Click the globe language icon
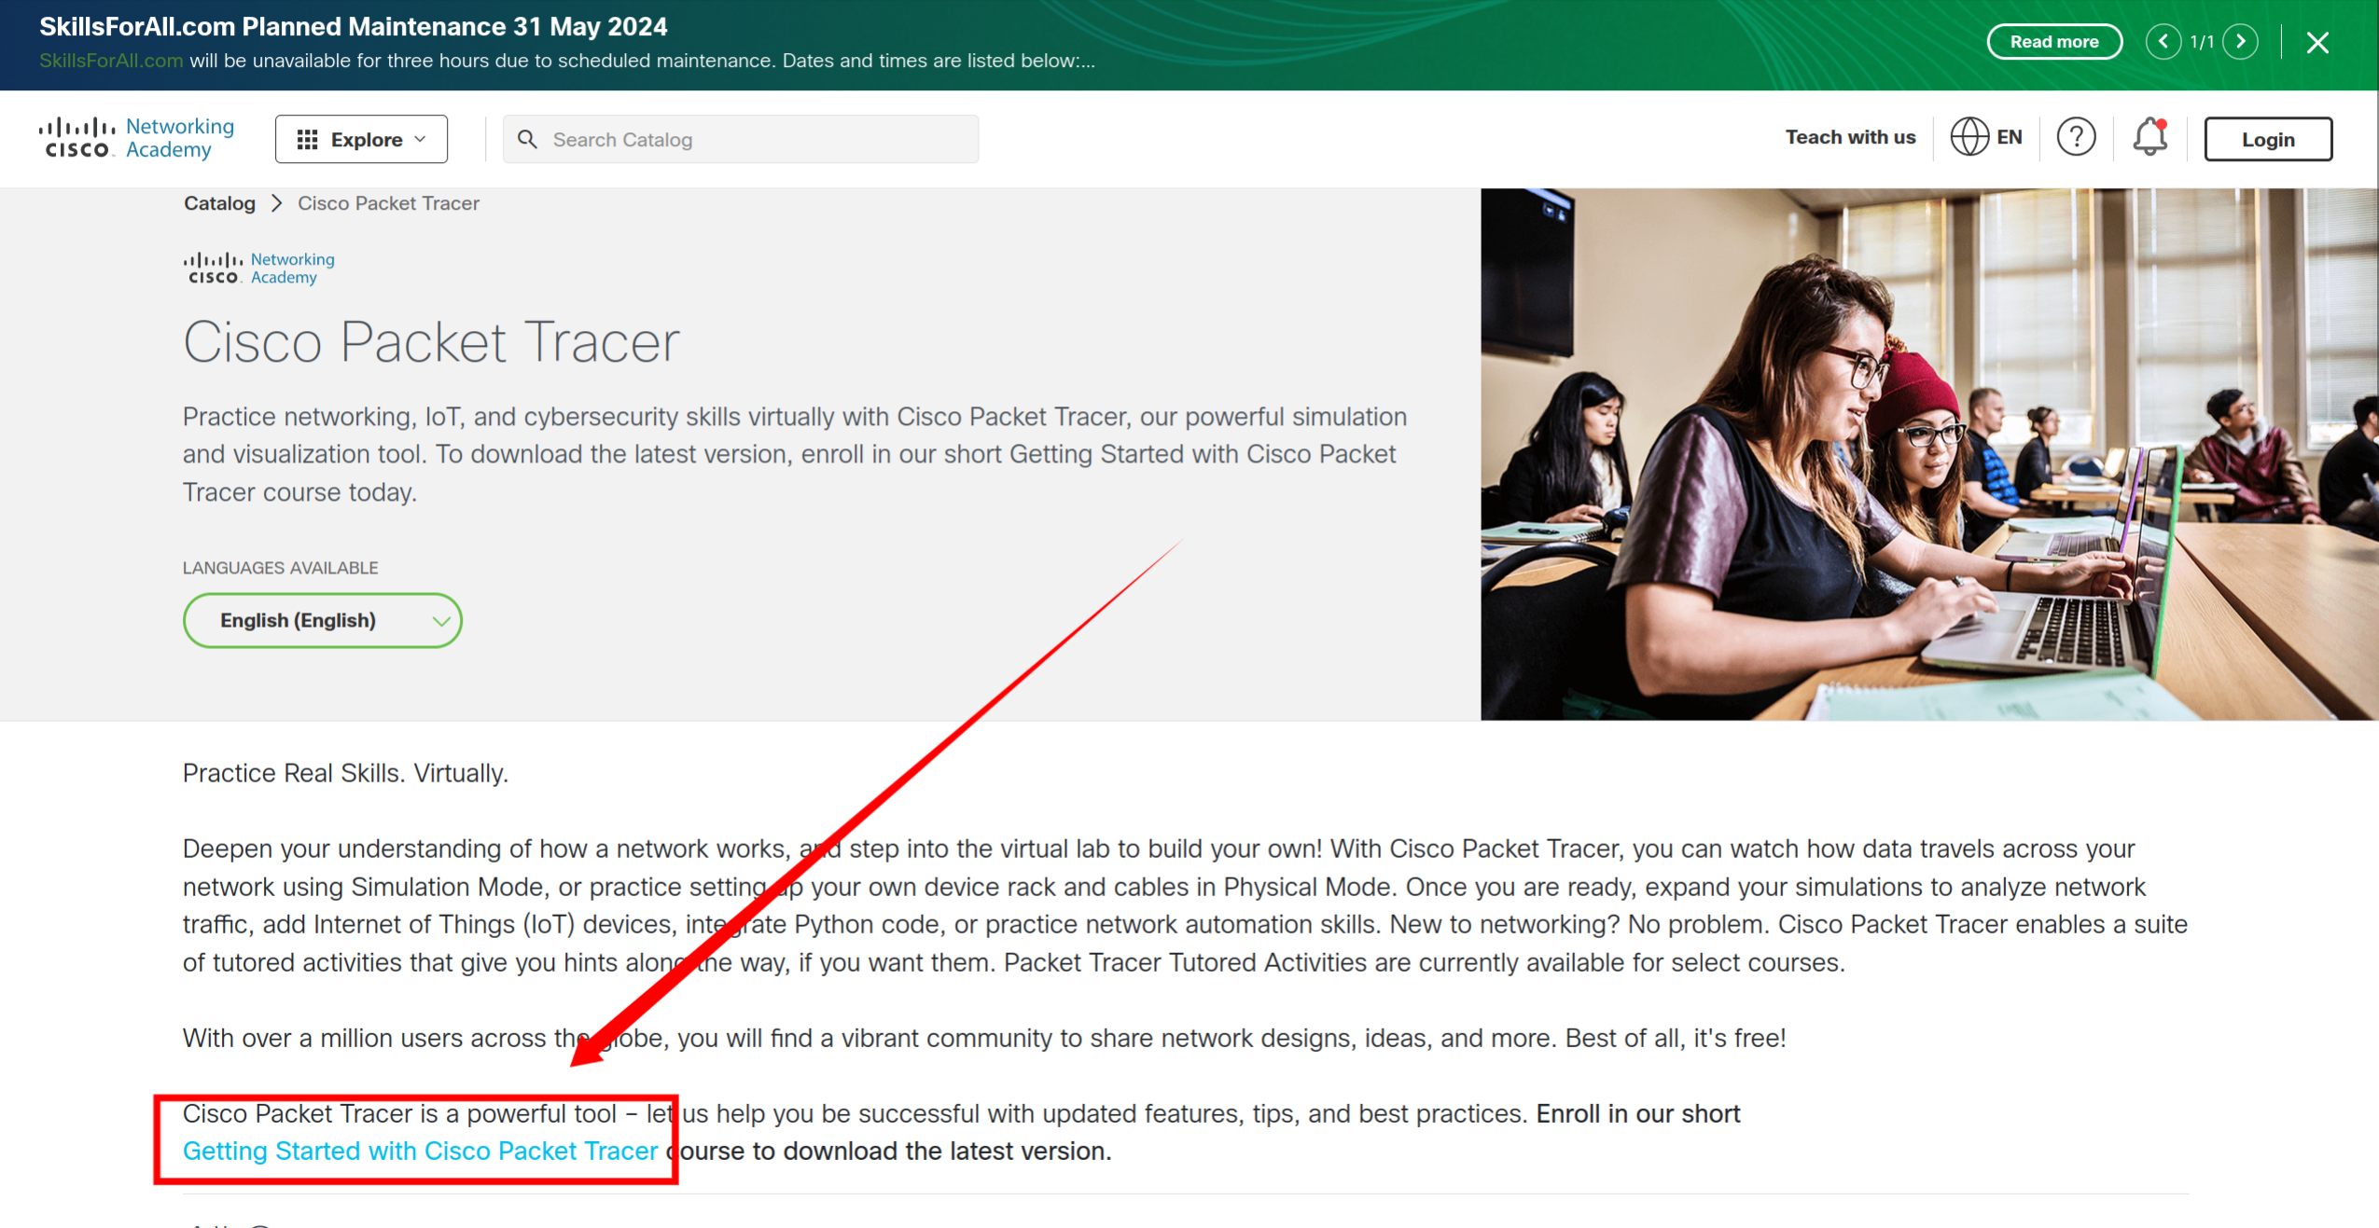 click(x=1969, y=138)
